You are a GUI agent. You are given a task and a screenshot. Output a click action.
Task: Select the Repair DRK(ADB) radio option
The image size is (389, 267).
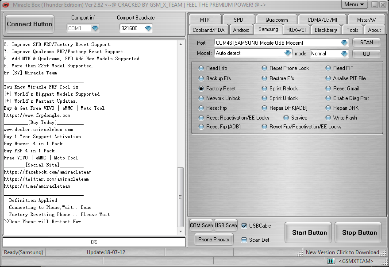pos(265,108)
